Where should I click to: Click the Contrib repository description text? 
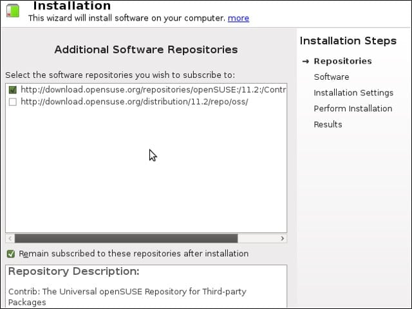[127, 297]
